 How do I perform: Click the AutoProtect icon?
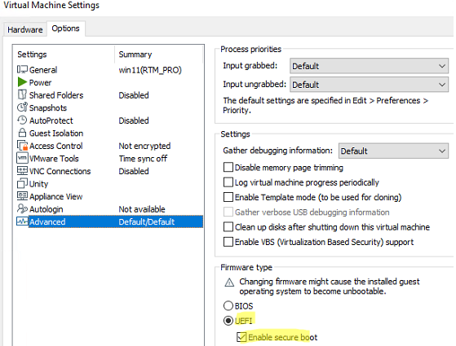point(22,120)
